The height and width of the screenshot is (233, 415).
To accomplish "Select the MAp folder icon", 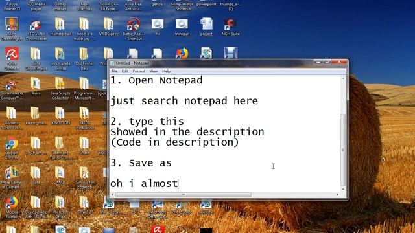I will coord(60,175).
